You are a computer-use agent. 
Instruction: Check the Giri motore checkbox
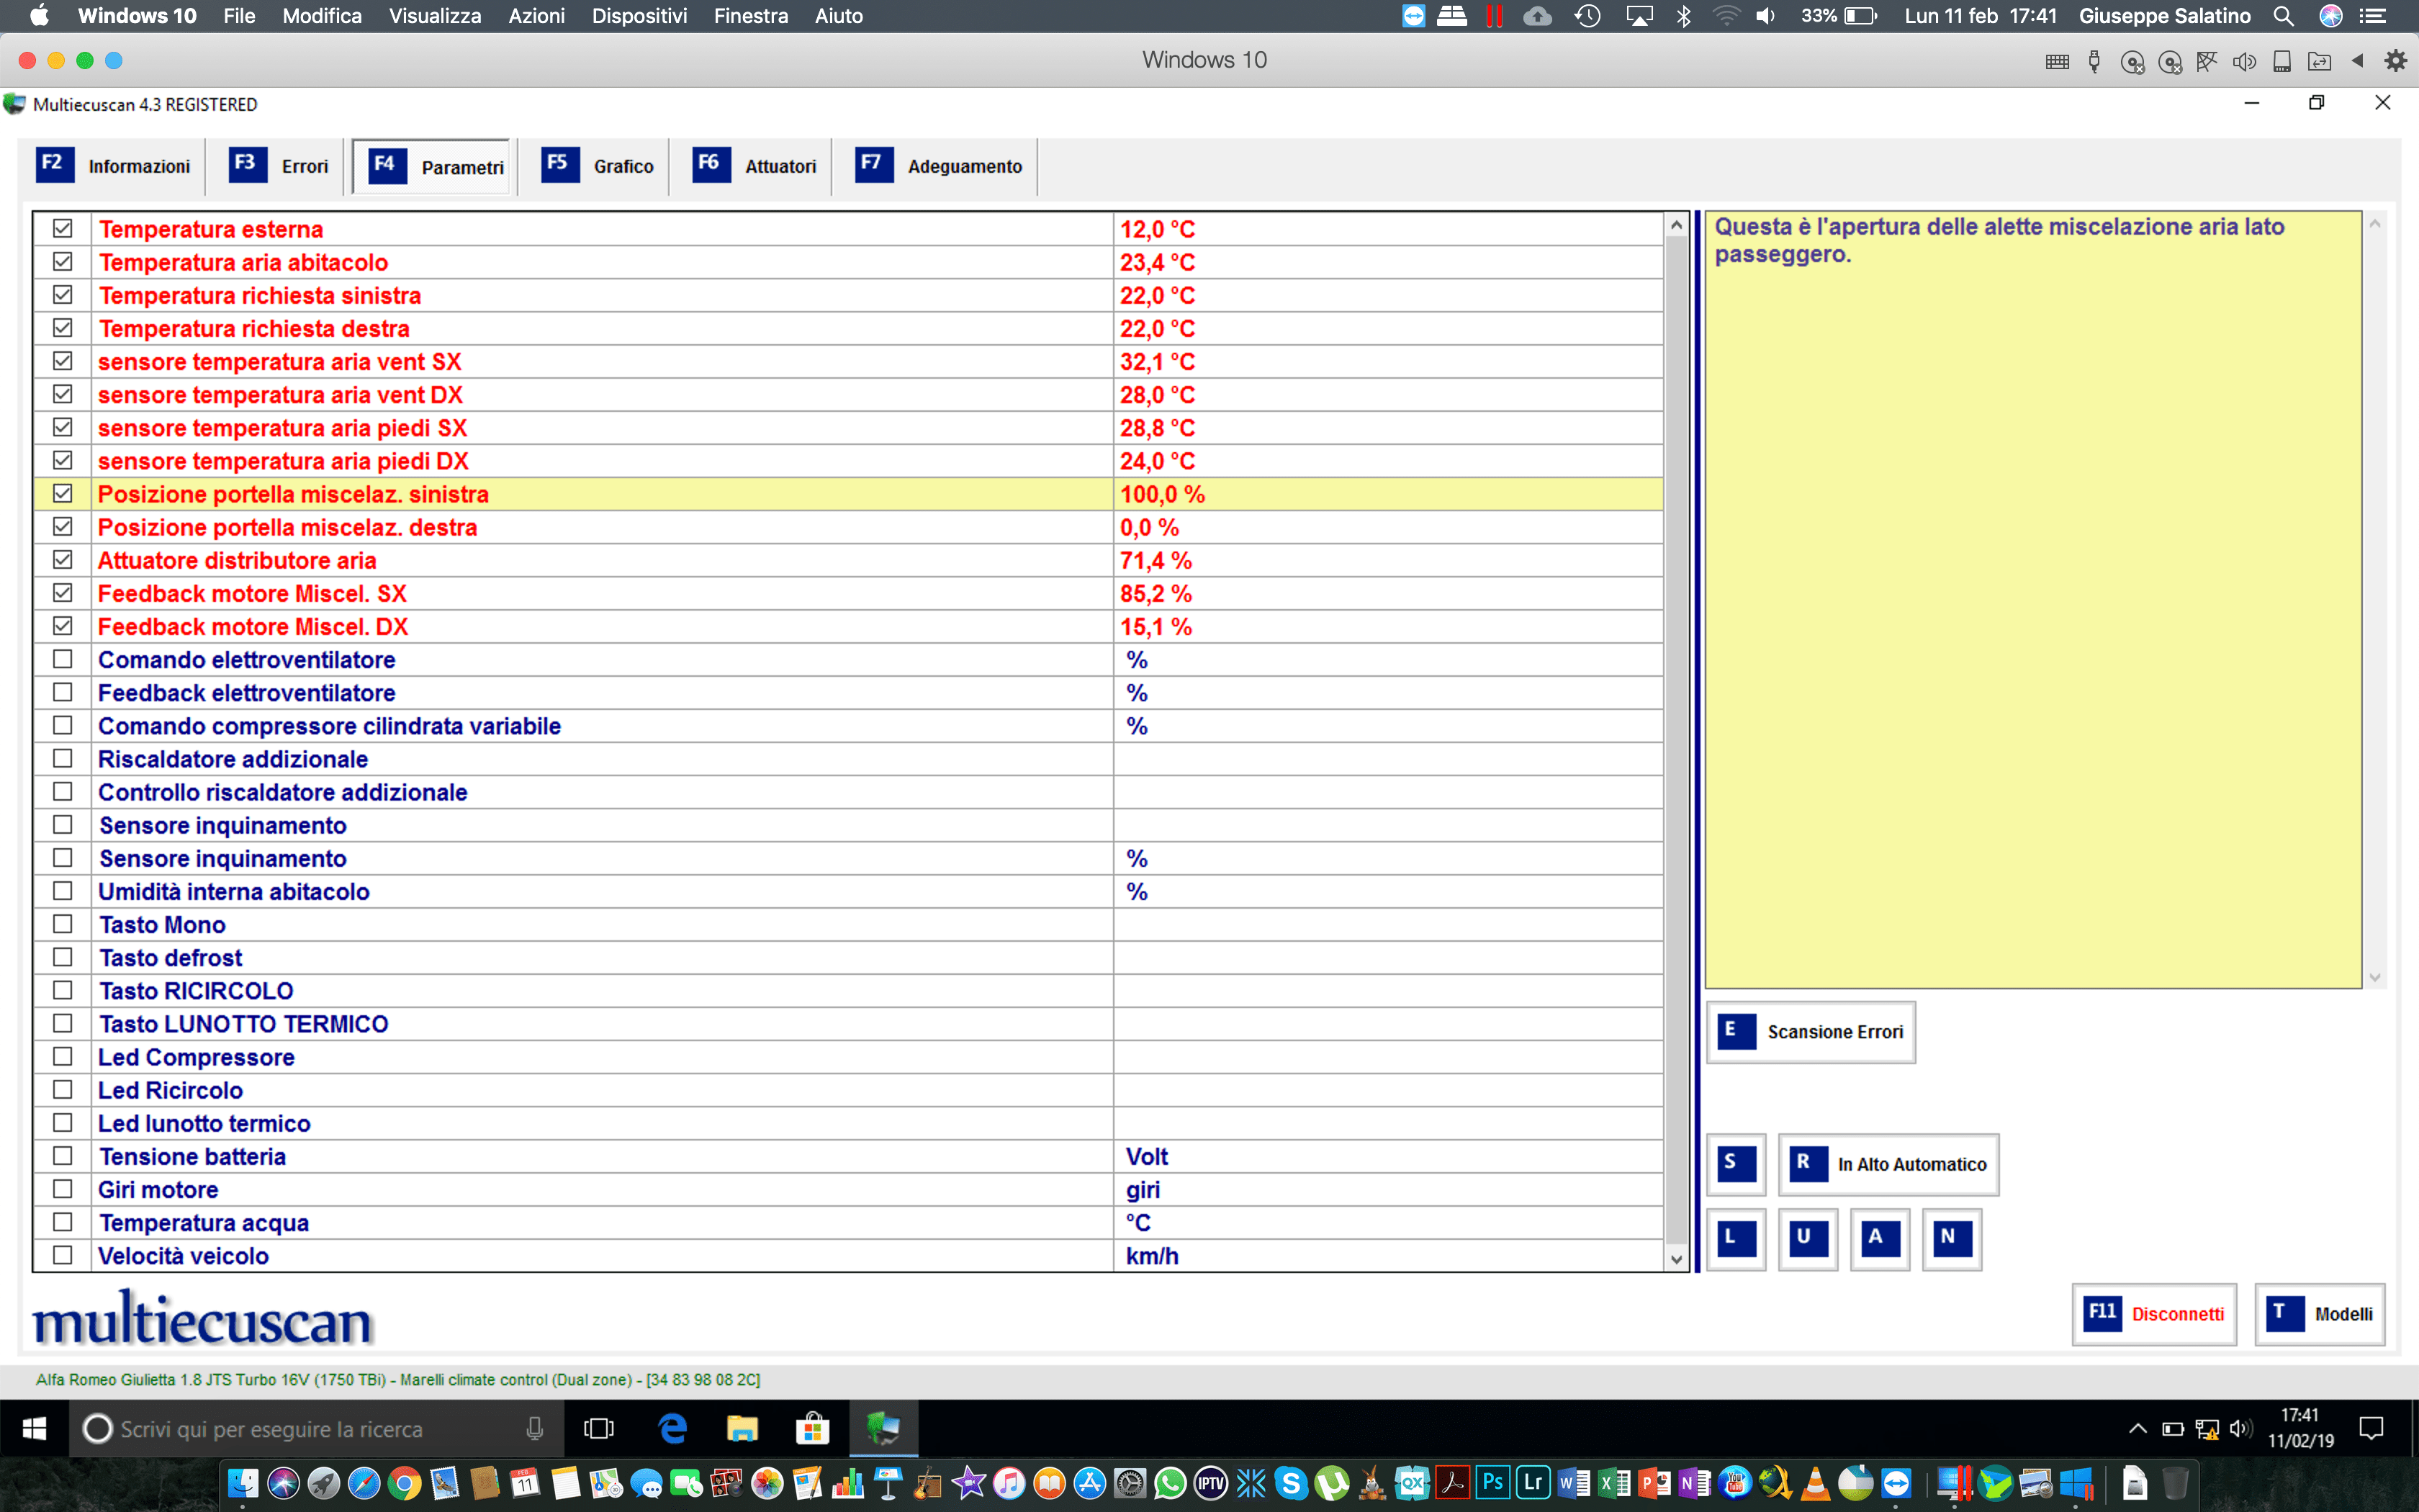pos(63,1189)
